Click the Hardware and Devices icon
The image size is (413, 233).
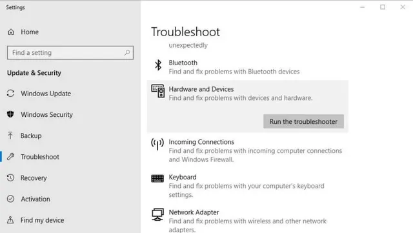pos(157,91)
